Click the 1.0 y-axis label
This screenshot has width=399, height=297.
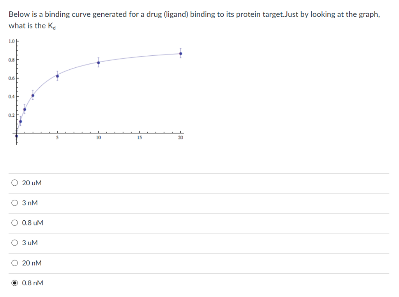pos(11,40)
